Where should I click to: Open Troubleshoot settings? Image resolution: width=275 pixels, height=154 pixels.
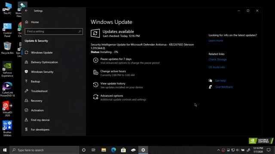(39, 91)
